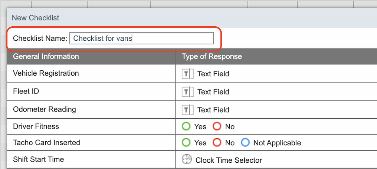Choose No for Tacho Card Inserted
377x169 pixels.
(217, 143)
